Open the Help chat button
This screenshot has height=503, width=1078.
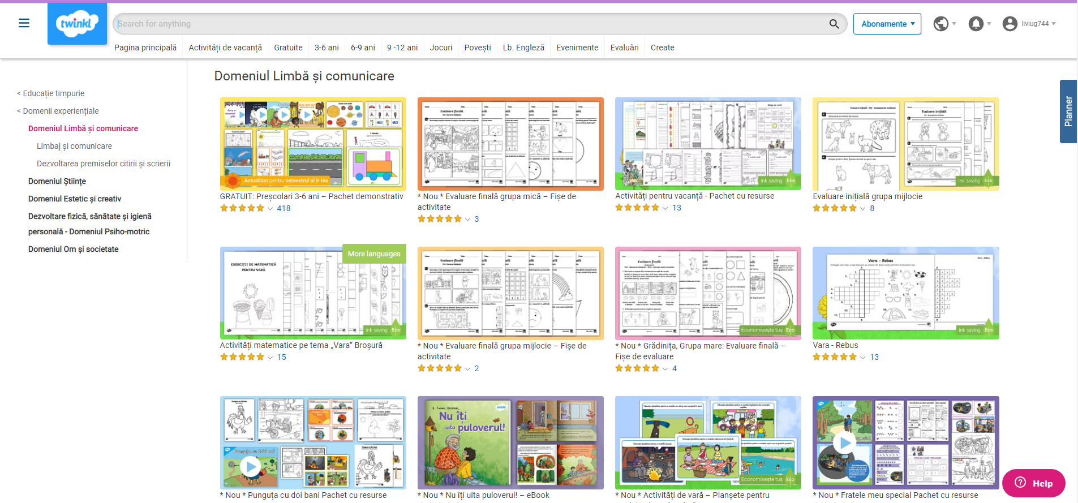pyautogui.click(x=1033, y=483)
